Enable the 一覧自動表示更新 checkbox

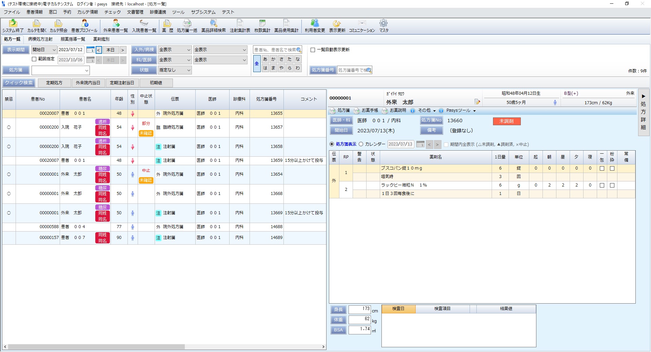(313, 50)
